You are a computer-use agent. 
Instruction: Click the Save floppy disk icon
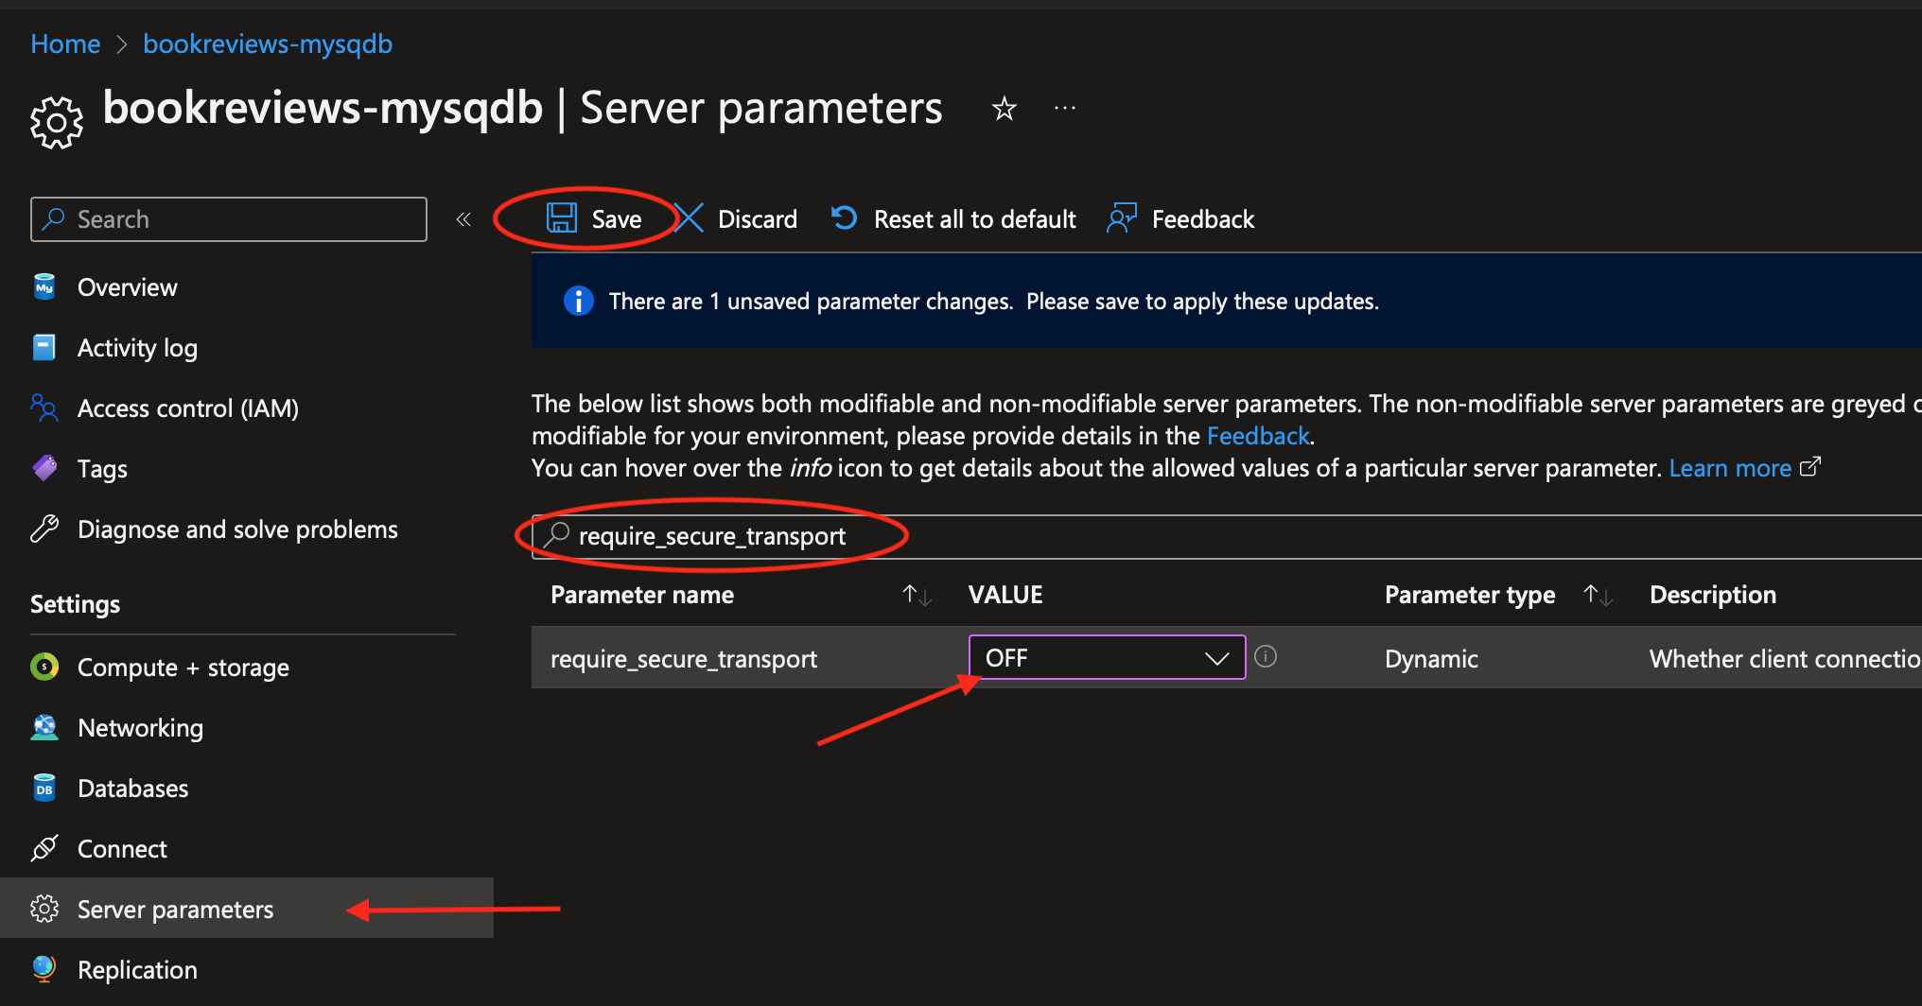562,218
